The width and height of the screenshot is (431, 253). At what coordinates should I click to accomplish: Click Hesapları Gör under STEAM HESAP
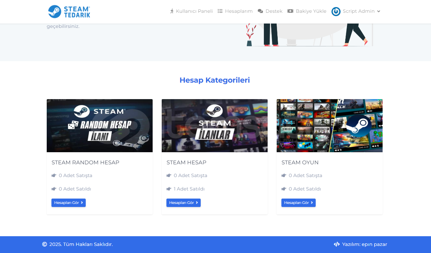point(184,203)
